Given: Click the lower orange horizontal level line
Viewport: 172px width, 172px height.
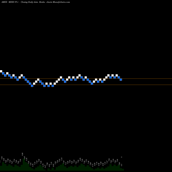Looking at the screenshot, I should [x=86, y=85].
